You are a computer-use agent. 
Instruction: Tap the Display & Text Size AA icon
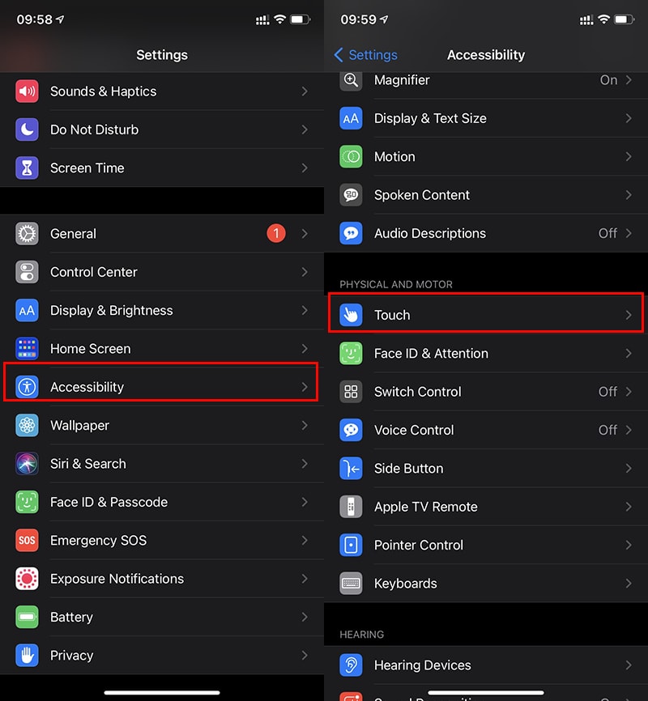351,118
